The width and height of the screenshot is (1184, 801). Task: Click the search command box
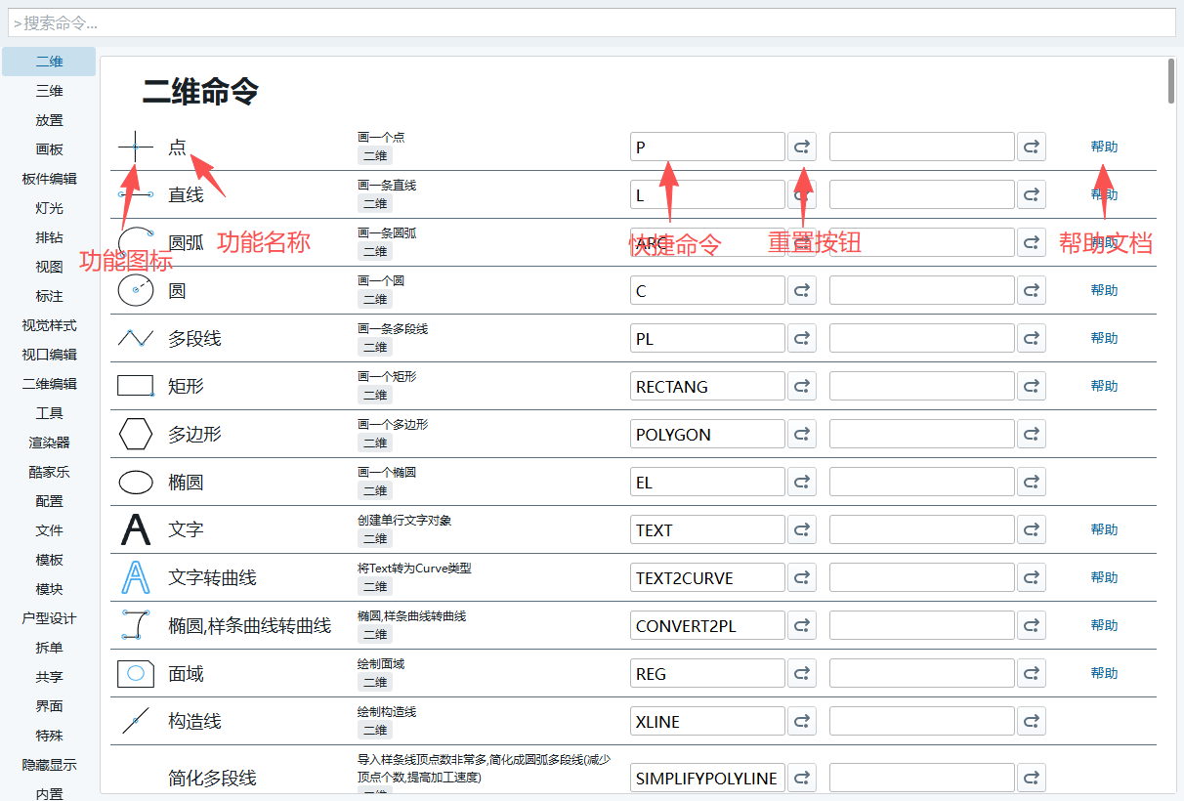click(592, 22)
